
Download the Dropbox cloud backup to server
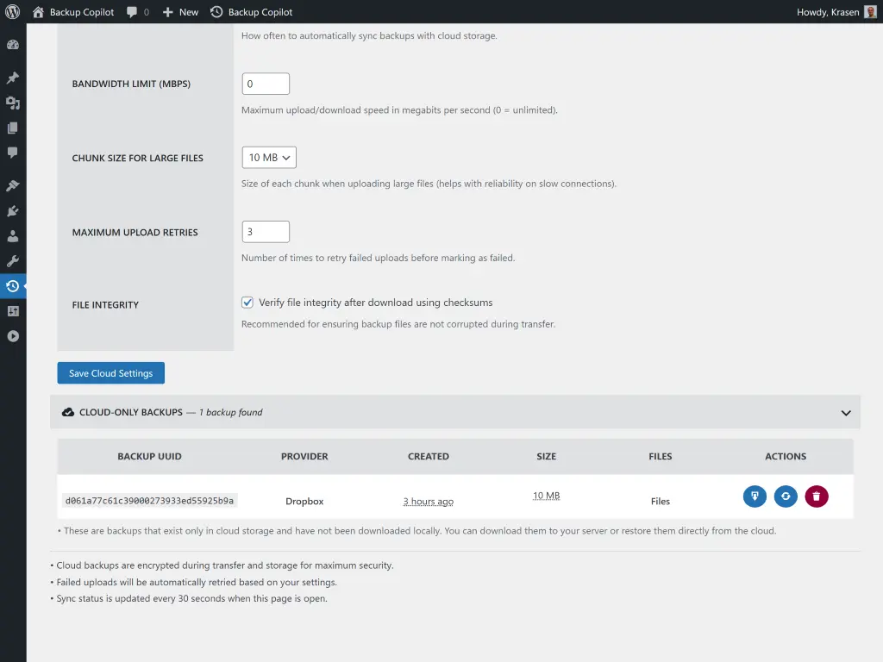tap(754, 496)
